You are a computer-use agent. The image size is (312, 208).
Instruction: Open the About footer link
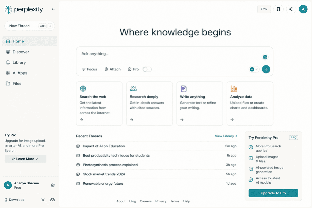point(121,201)
